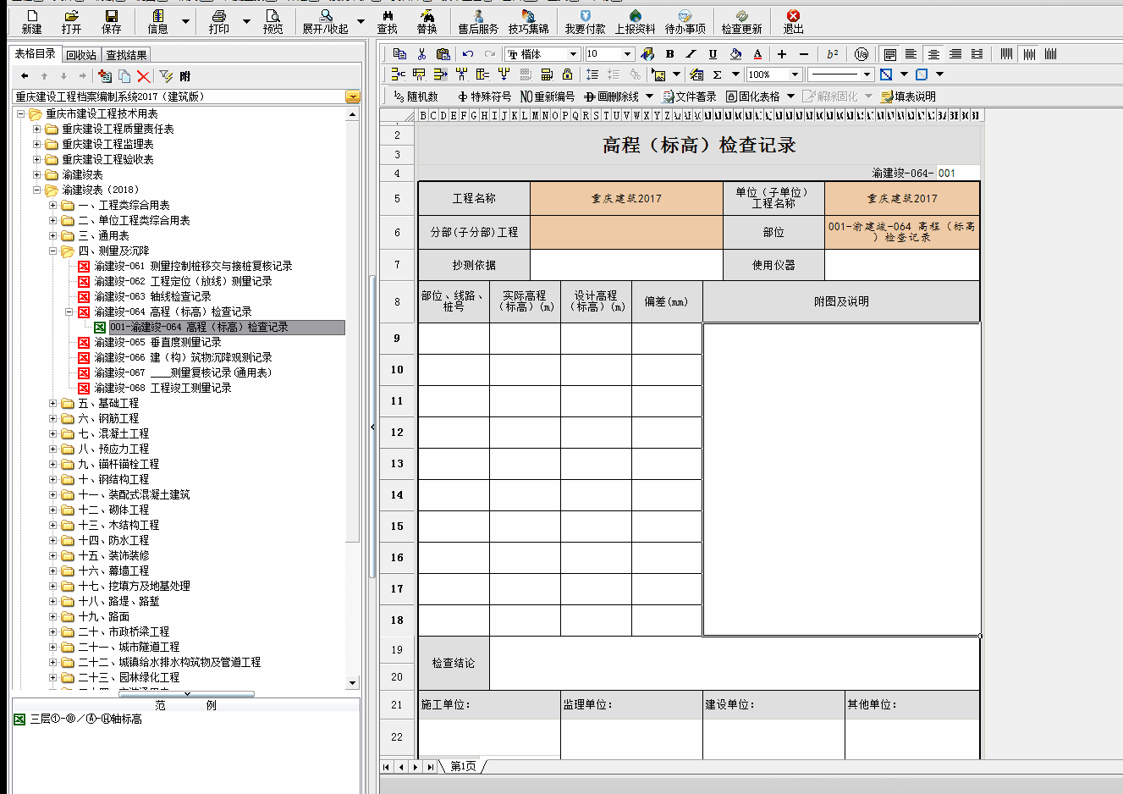The image size is (1123, 794).
Task: Click the font color red A icon
Action: point(757,54)
